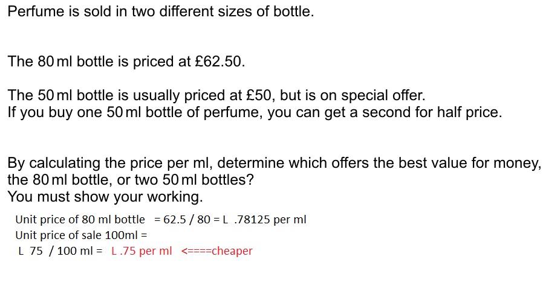Click "Unit price of 80 ml bottle" label
Screen dimensions: 543x303
tap(80, 219)
